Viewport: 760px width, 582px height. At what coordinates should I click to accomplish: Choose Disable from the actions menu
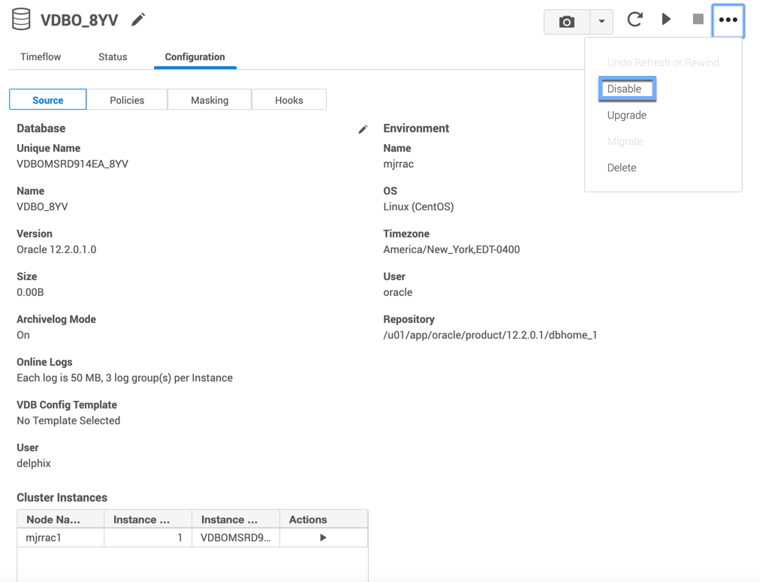[625, 89]
